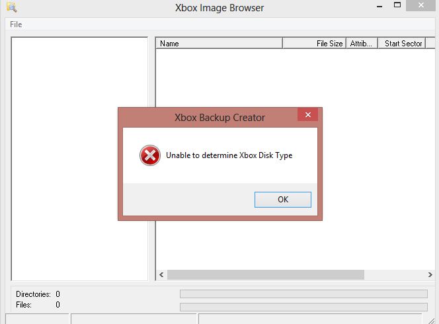Sort the list by Name column

[x=218, y=44]
